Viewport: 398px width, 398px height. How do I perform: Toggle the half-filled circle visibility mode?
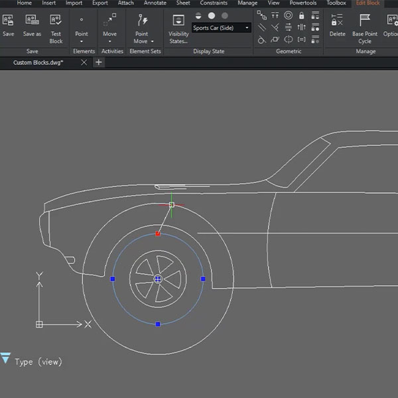pyautogui.click(x=198, y=15)
